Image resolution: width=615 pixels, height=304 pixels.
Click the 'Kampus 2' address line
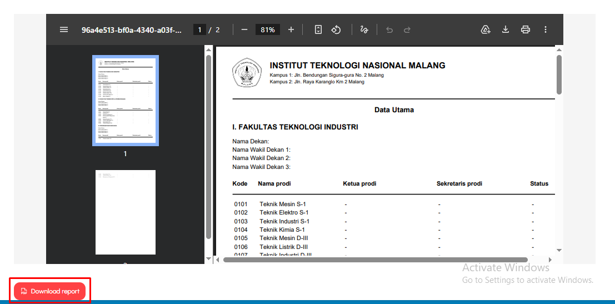click(317, 82)
